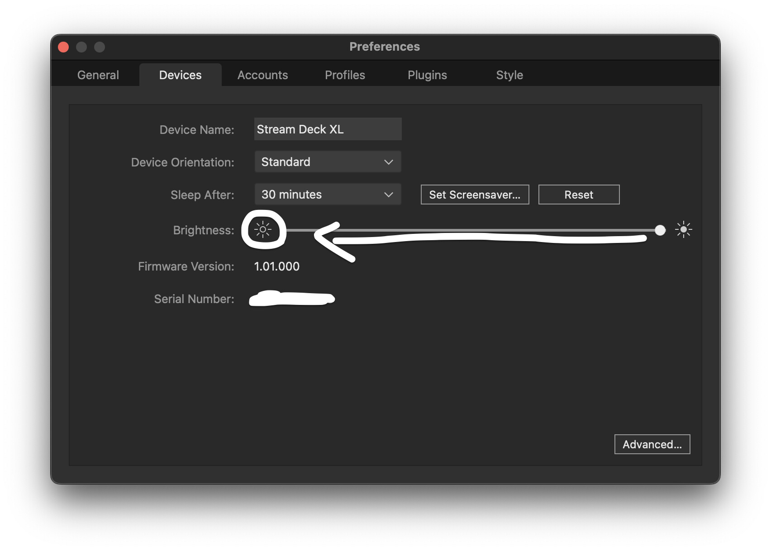Open the Sleep After dropdown

coord(328,195)
